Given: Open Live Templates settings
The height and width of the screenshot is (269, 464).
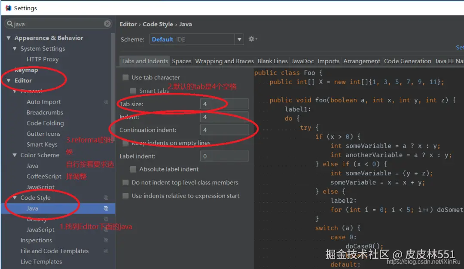Looking at the screenshot, I should (41, 262).
